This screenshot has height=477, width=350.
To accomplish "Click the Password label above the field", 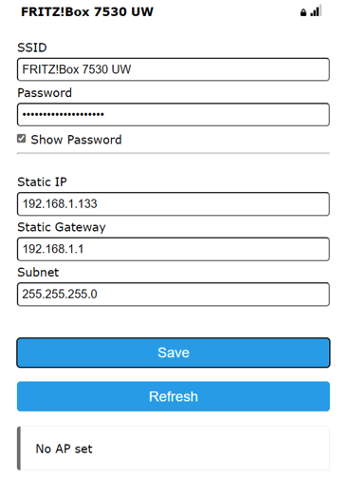I will pos(45,93).
